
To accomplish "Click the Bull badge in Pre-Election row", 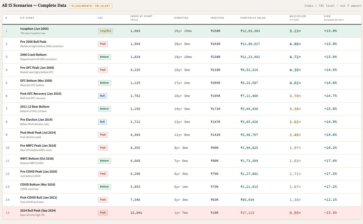I will point(102,122).
